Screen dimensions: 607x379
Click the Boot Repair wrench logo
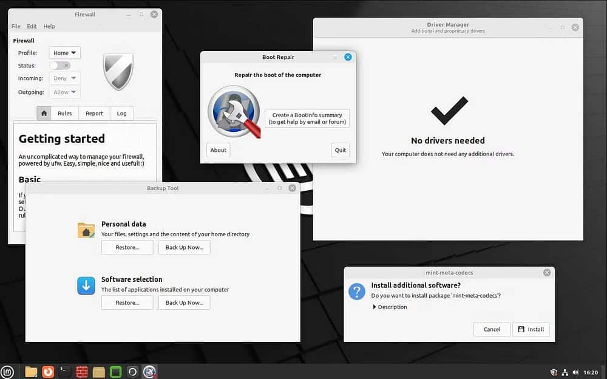click(x=234, y=112)
